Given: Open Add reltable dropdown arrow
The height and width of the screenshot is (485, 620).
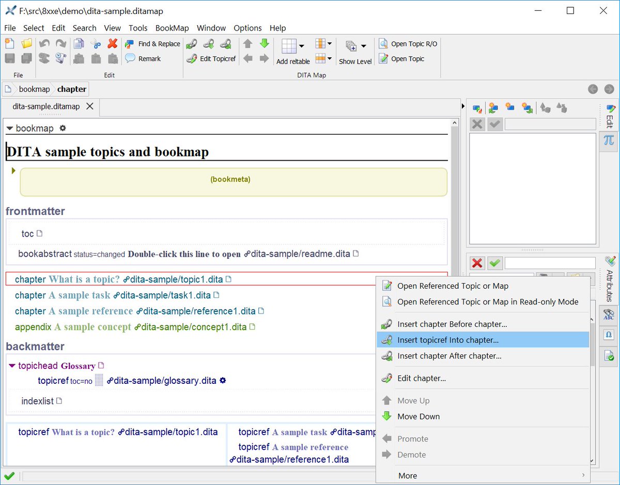Looking at the screenshot, I should pyautogui.click(x=302, y=46).
